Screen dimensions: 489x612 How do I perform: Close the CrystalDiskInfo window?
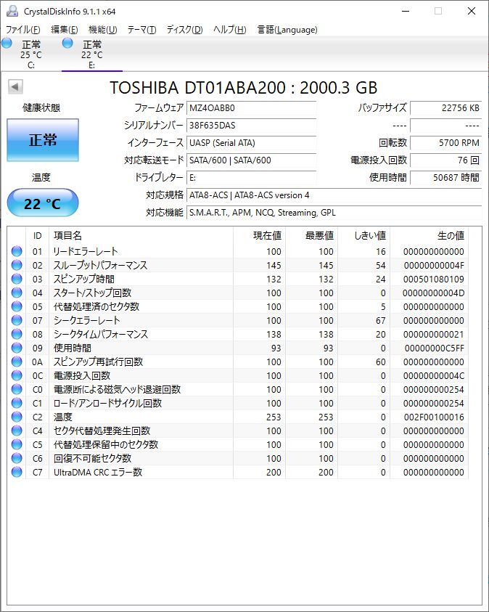pos(472,12)
